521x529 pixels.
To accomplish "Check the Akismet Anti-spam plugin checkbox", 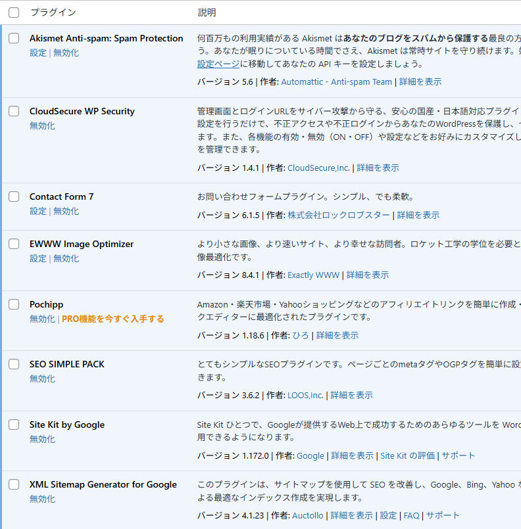I will (13, 38).
